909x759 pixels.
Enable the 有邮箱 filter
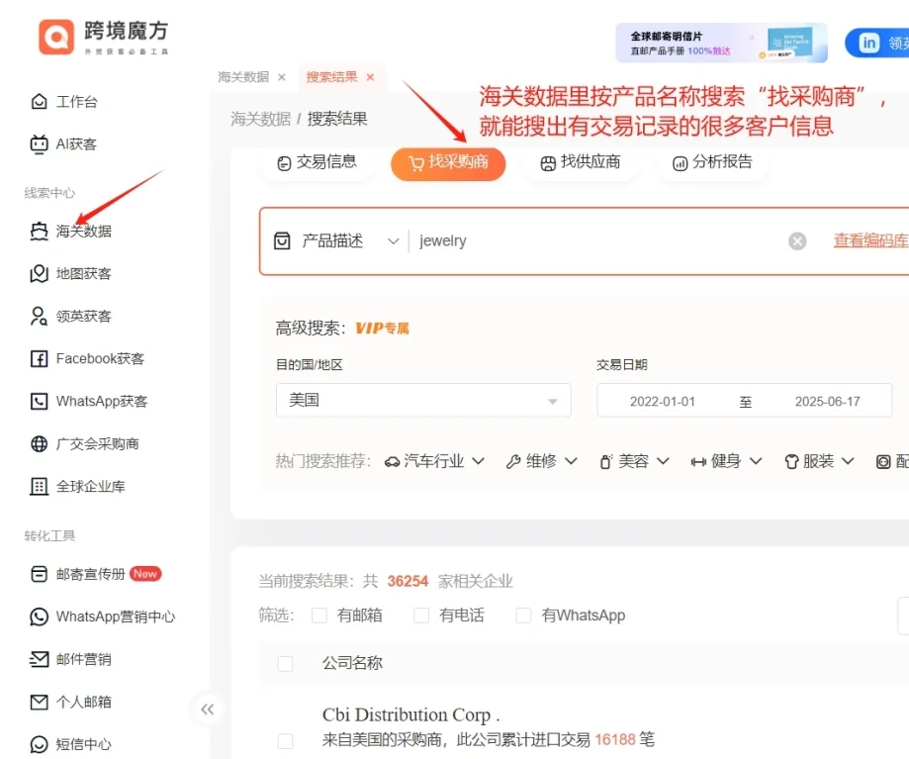tap(319, 615)
